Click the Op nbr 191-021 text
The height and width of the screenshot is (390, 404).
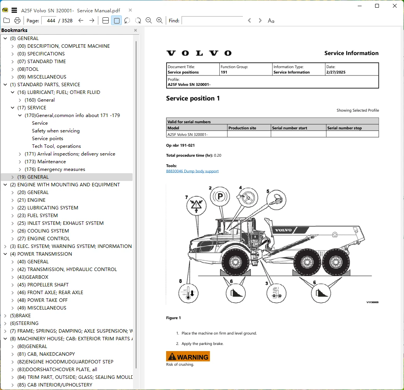pos(180,146)
